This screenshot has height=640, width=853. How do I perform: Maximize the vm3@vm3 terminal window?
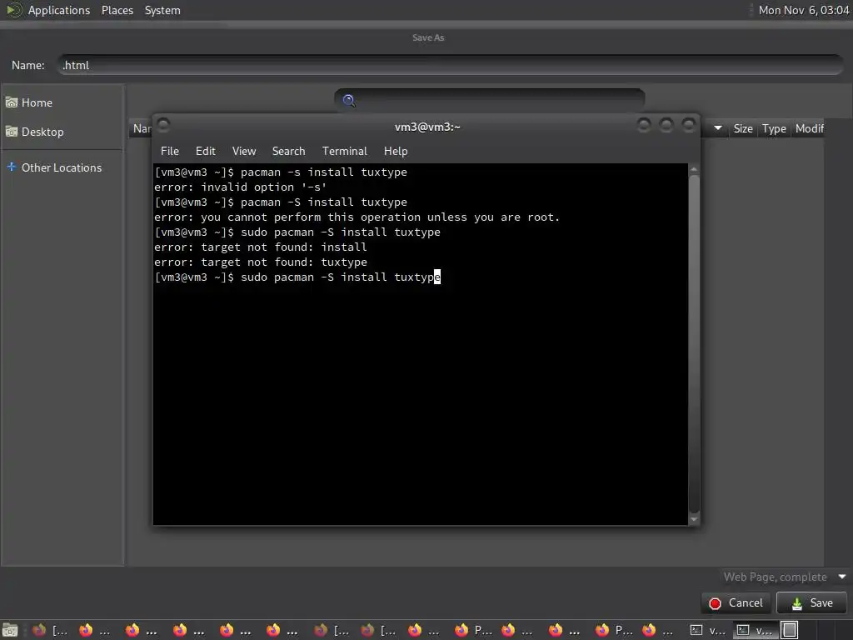point(666,126)
